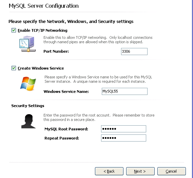Click the MySQL server network icon
193x178 pixels.
[28, 44]
